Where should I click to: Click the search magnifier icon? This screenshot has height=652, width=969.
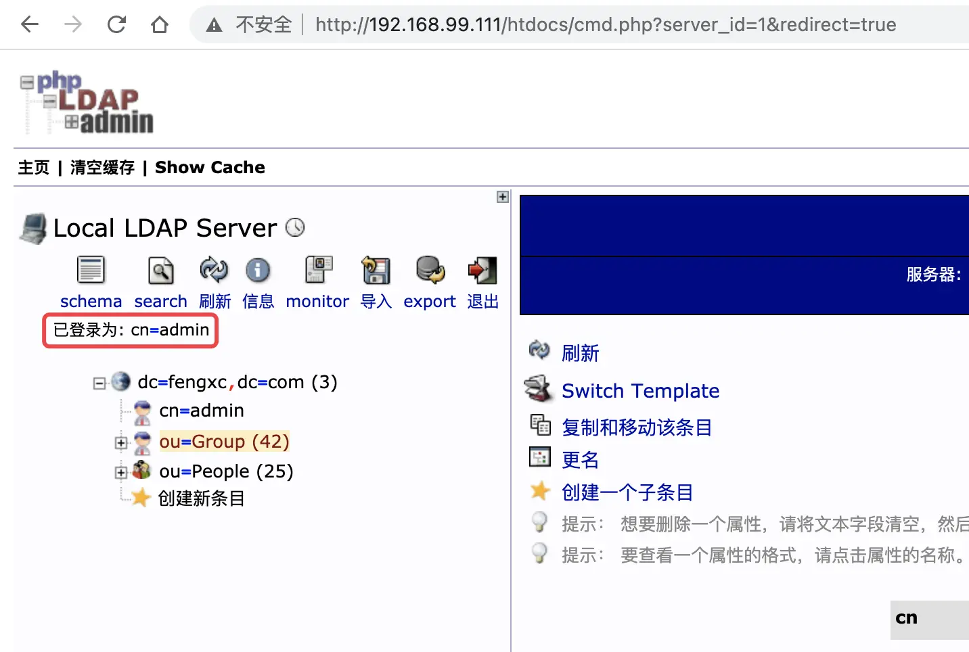160,270
